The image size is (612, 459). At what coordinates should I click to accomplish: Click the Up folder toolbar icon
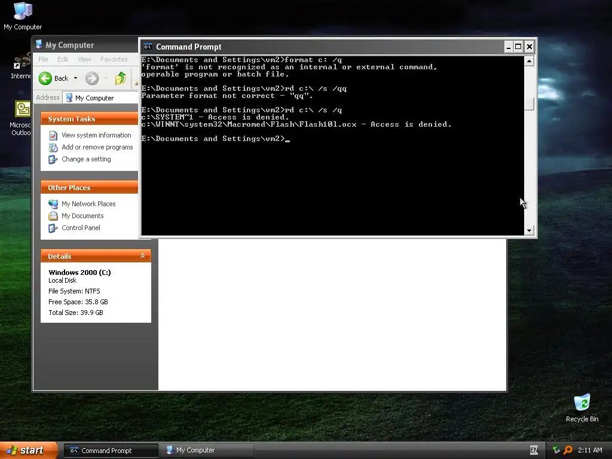(x=121, y=78)
